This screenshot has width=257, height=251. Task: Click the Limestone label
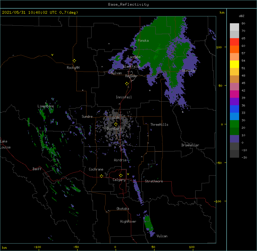click(x=46, y=106)
